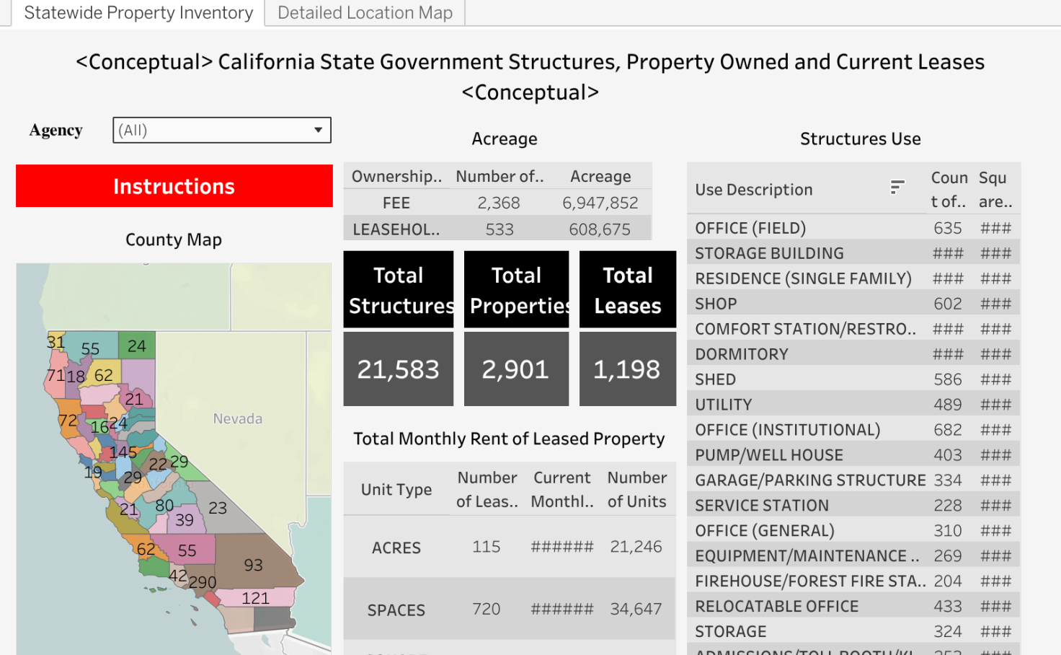This screenshot has width=1061, height=655.
Task: Select the RESIDENCE (SINGLE FAMILY) use row
Action: coord(854,278)
